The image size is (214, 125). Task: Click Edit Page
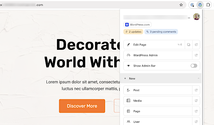(x=154, y=45)
